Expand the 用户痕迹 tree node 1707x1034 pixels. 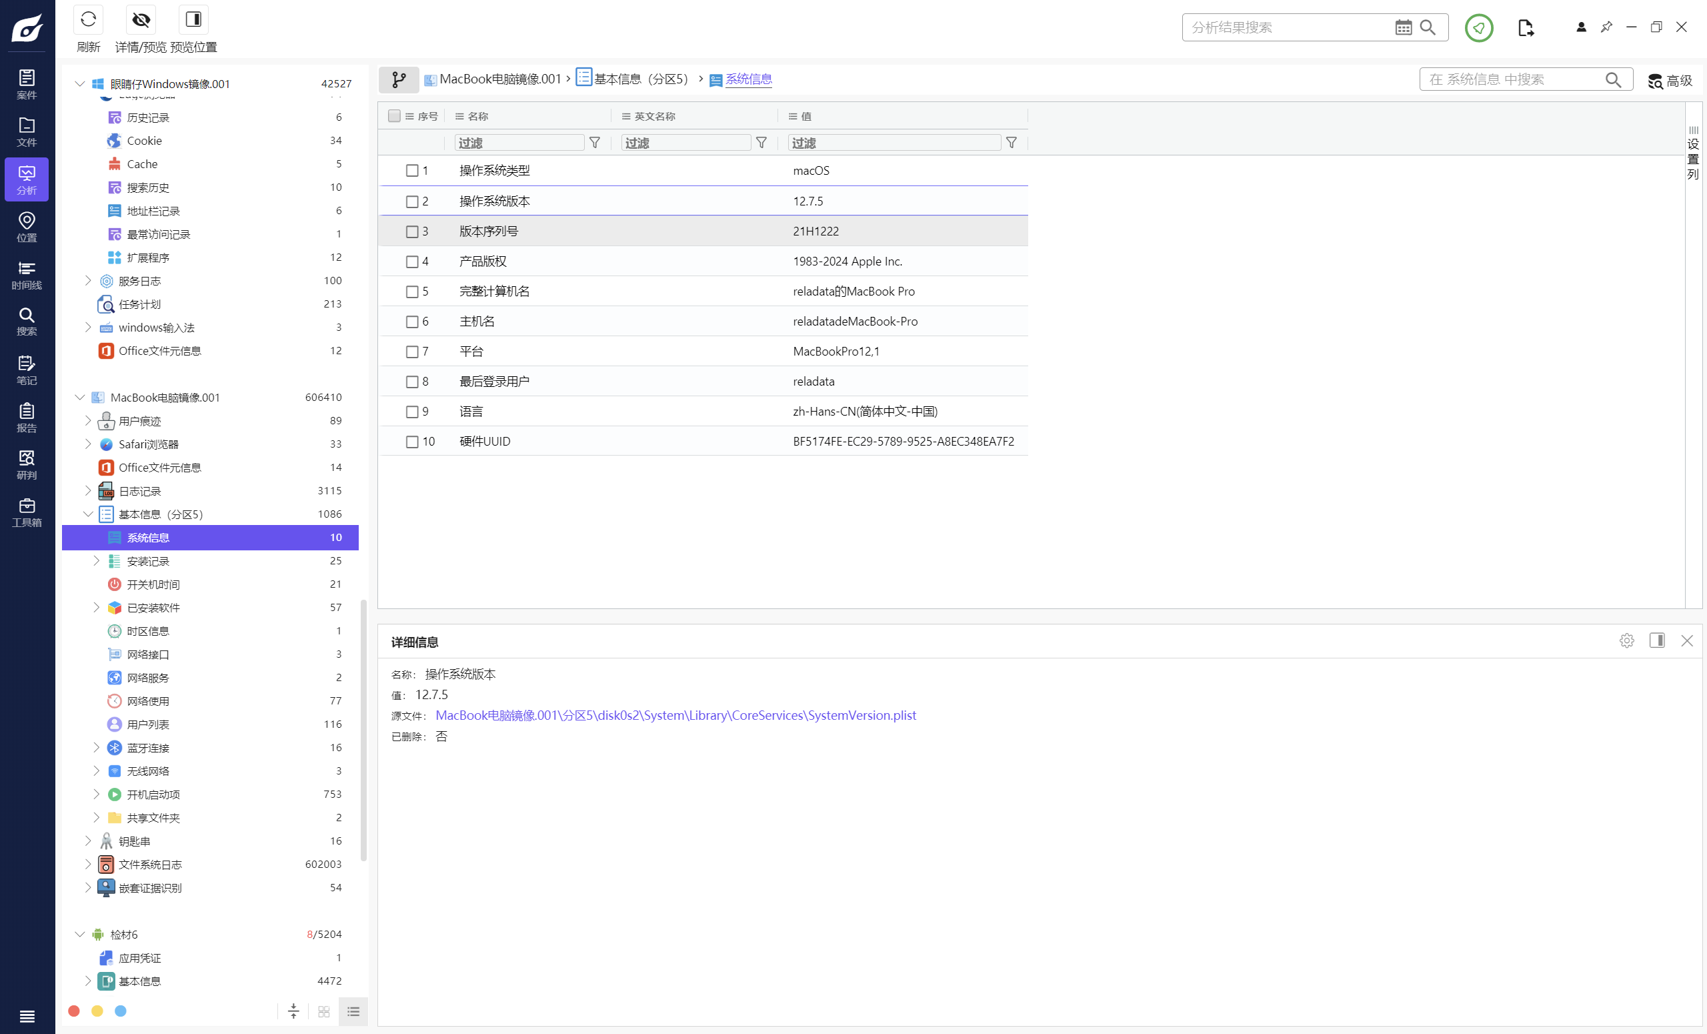point(88,421)
